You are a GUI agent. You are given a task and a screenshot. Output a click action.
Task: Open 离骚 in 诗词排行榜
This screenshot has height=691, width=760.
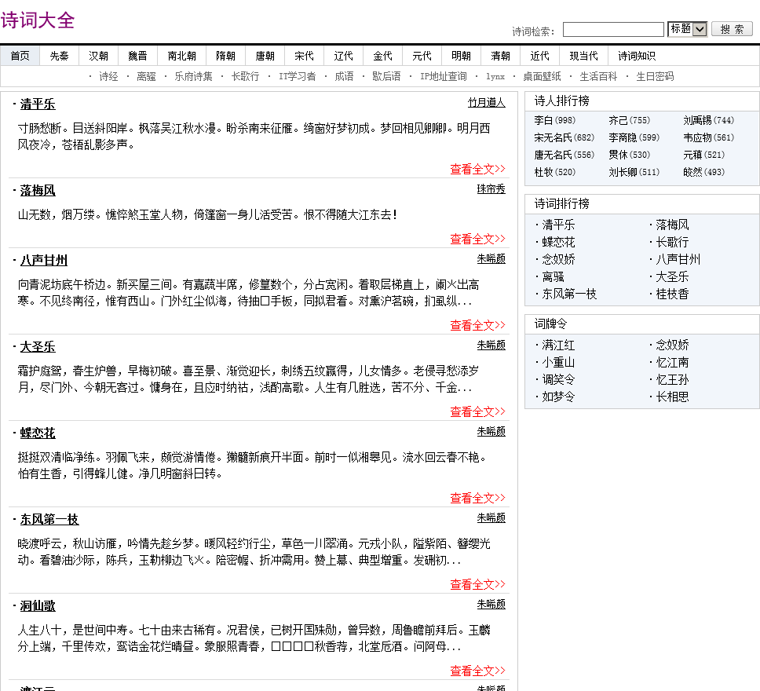[553, 276]
